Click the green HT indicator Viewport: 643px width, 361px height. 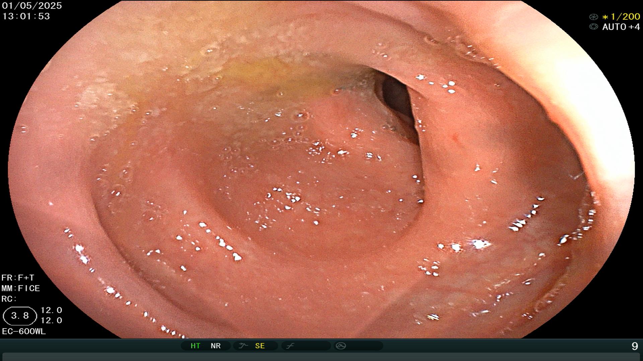point(195,346)
